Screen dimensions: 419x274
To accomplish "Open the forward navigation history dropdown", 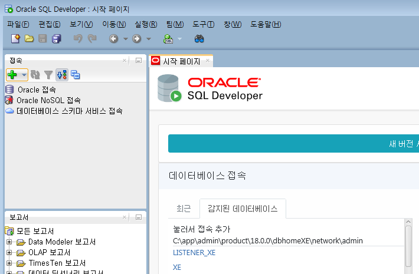I will point(149,39).
